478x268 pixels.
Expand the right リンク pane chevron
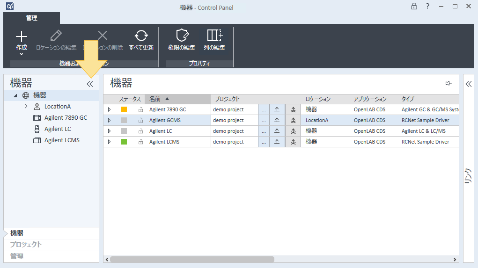coord(469,84)
